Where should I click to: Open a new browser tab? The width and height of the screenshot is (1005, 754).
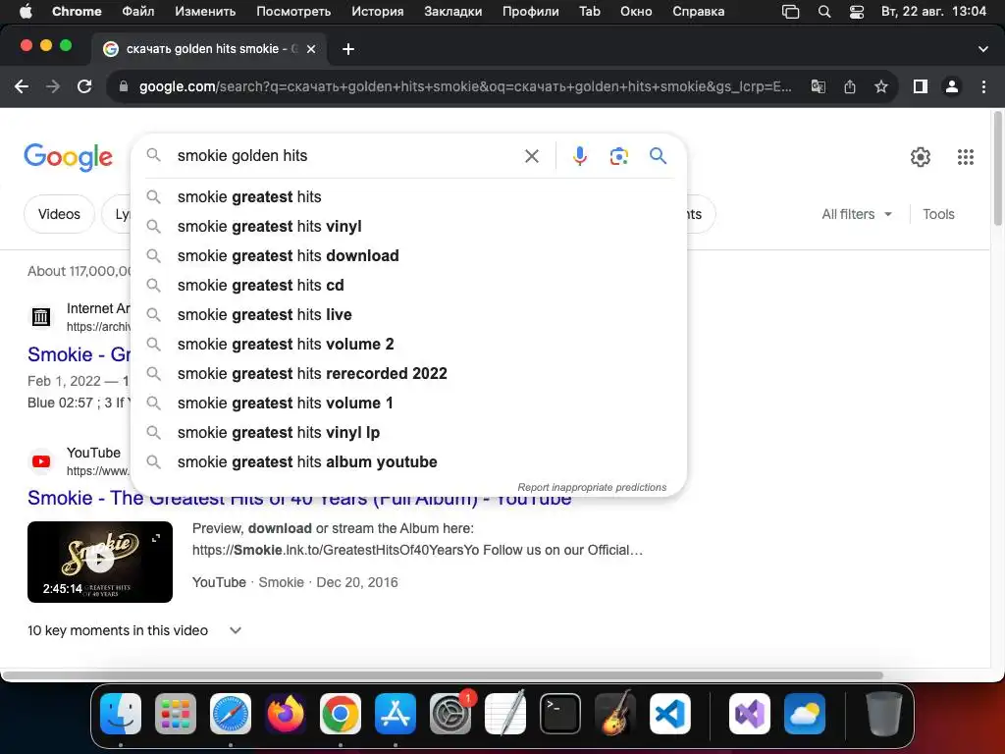point(348,49)
